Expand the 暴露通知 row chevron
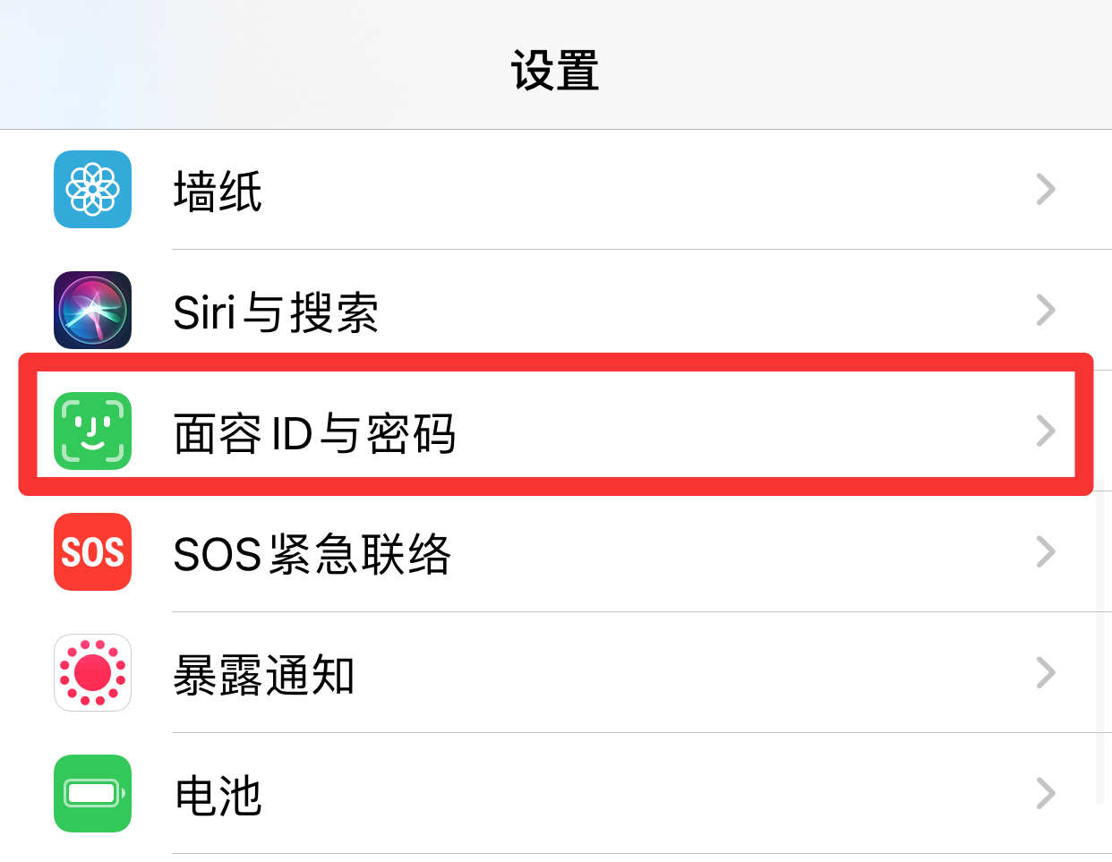The width and height of the screenshot is (1112, 862). [1046, 672]
